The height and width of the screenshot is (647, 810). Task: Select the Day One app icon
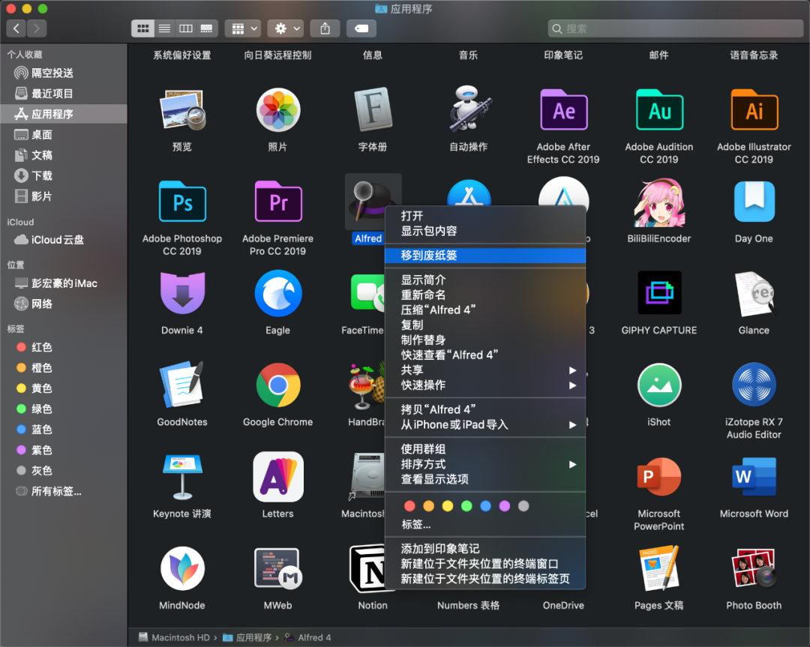[754, 202]
